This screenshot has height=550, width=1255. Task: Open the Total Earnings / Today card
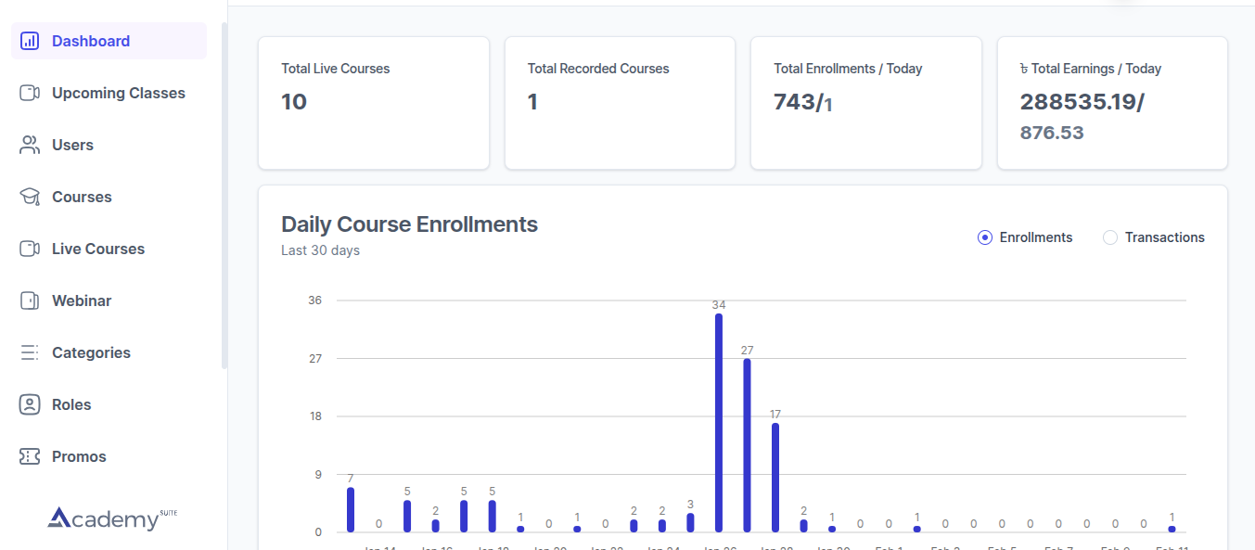coord(1111,103)
